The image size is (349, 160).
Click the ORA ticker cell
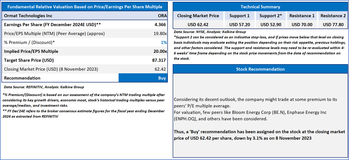[x=162, y=16]
